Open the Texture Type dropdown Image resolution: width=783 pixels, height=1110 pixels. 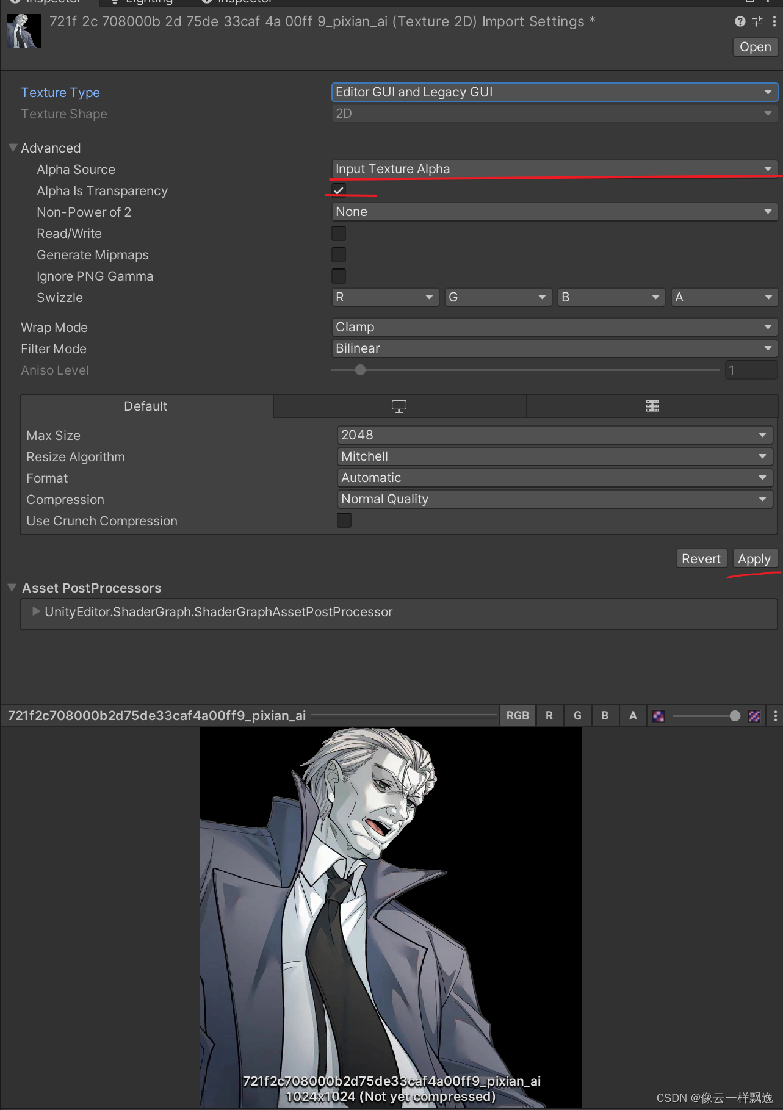tap(554, 92)
